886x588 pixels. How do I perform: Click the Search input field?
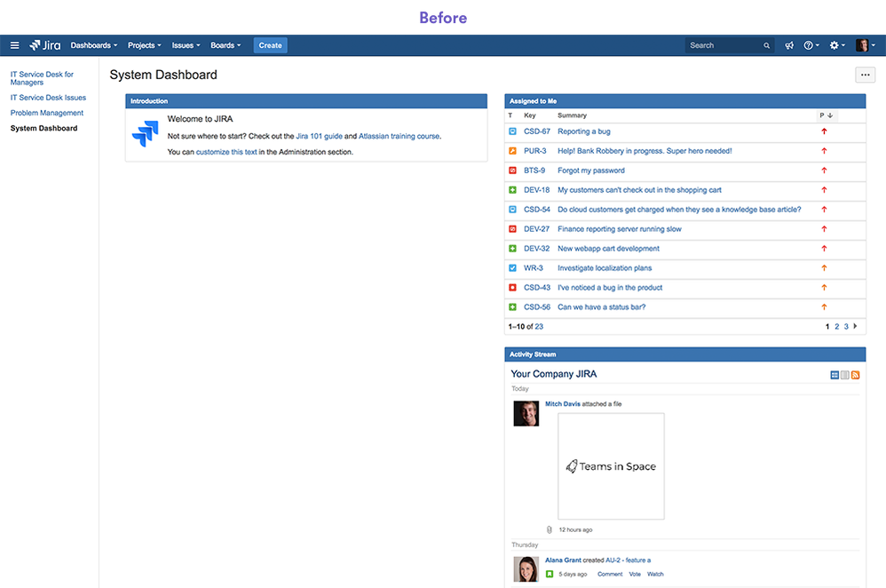729,45
